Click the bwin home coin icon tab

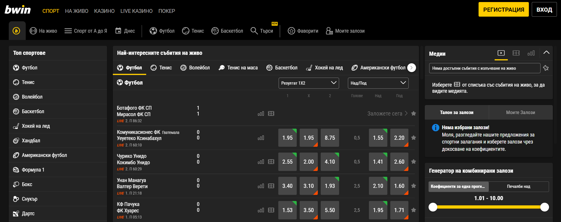point(17,31)
